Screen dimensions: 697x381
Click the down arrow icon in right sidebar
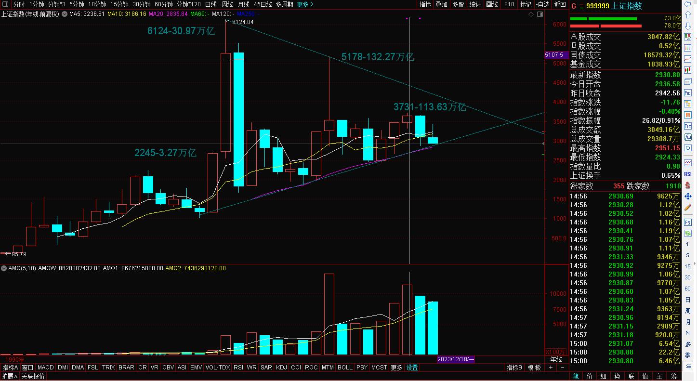click(687, 26)
